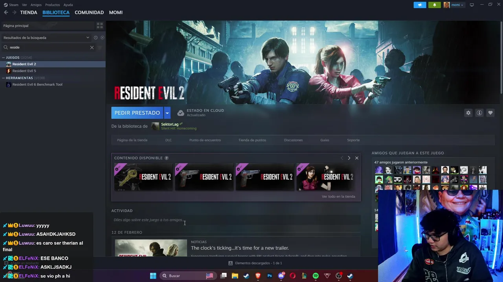Viewport: 503px width, 282px height.
Task: Open help for Contenido Disponible
Action: [x=167, y=158]
